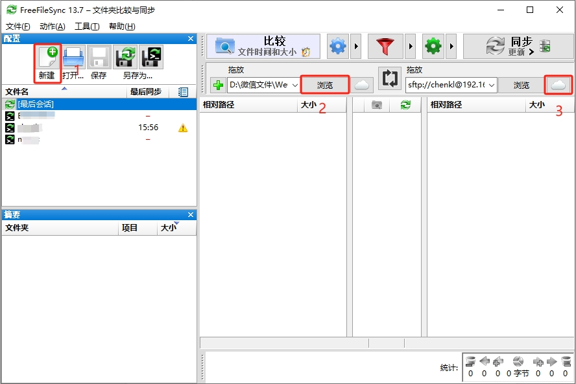Image resolution: width=576 pixels, height=384 pixels.
Task: Click the right 拖放 folder label
Action: pos(414,70)
